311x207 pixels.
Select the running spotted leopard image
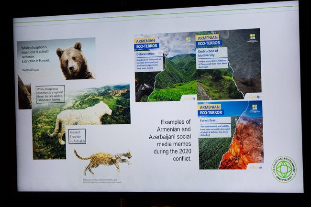[103, 163]
